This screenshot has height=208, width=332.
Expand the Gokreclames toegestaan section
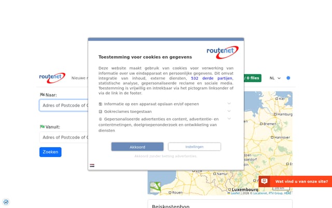click(x=229, y=111)
